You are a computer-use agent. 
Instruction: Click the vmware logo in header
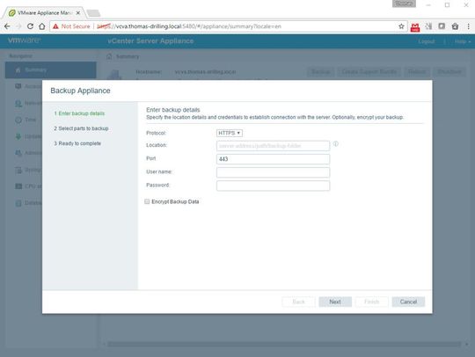pyautogui.click(x=25, y=40)
